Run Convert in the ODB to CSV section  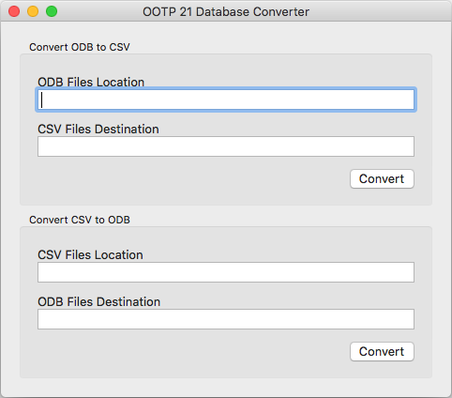point(382,179)
